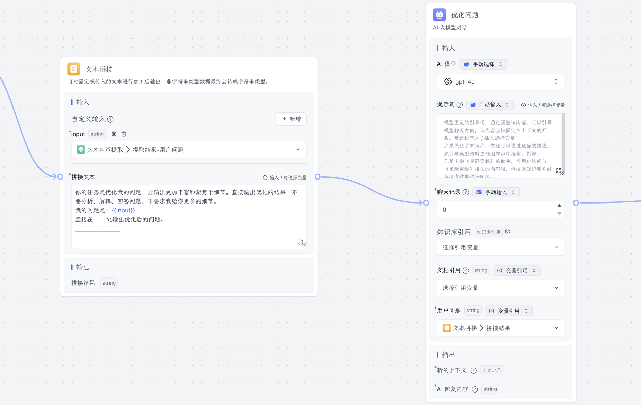This screenshot has height=405, width=641.
Task: Expand the 提示词 editor fullscreen
Action: tap(558, 171)
